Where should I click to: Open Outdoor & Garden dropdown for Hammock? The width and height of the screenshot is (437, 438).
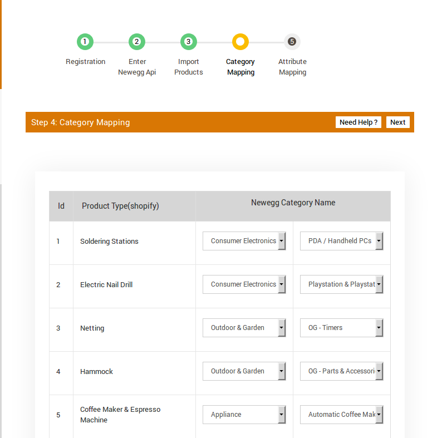[244, 371]
